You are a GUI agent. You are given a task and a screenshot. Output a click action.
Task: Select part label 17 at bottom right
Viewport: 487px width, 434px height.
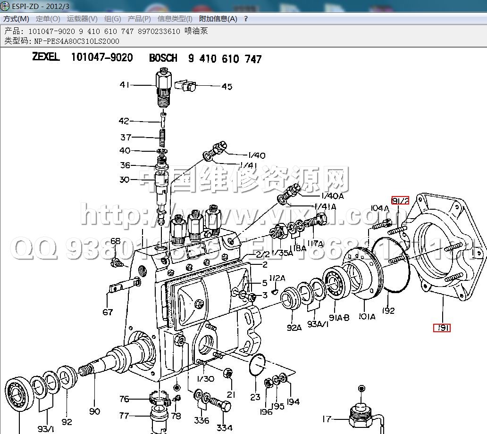327,419
